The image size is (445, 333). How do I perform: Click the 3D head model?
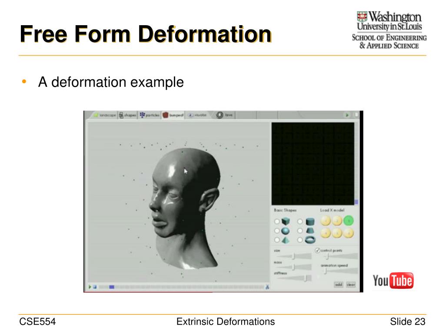tap(185, 209)
